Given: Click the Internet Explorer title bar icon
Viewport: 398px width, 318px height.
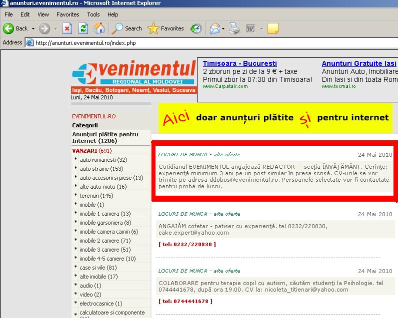Looking at the screenshot, I should [x=4, y=3].
